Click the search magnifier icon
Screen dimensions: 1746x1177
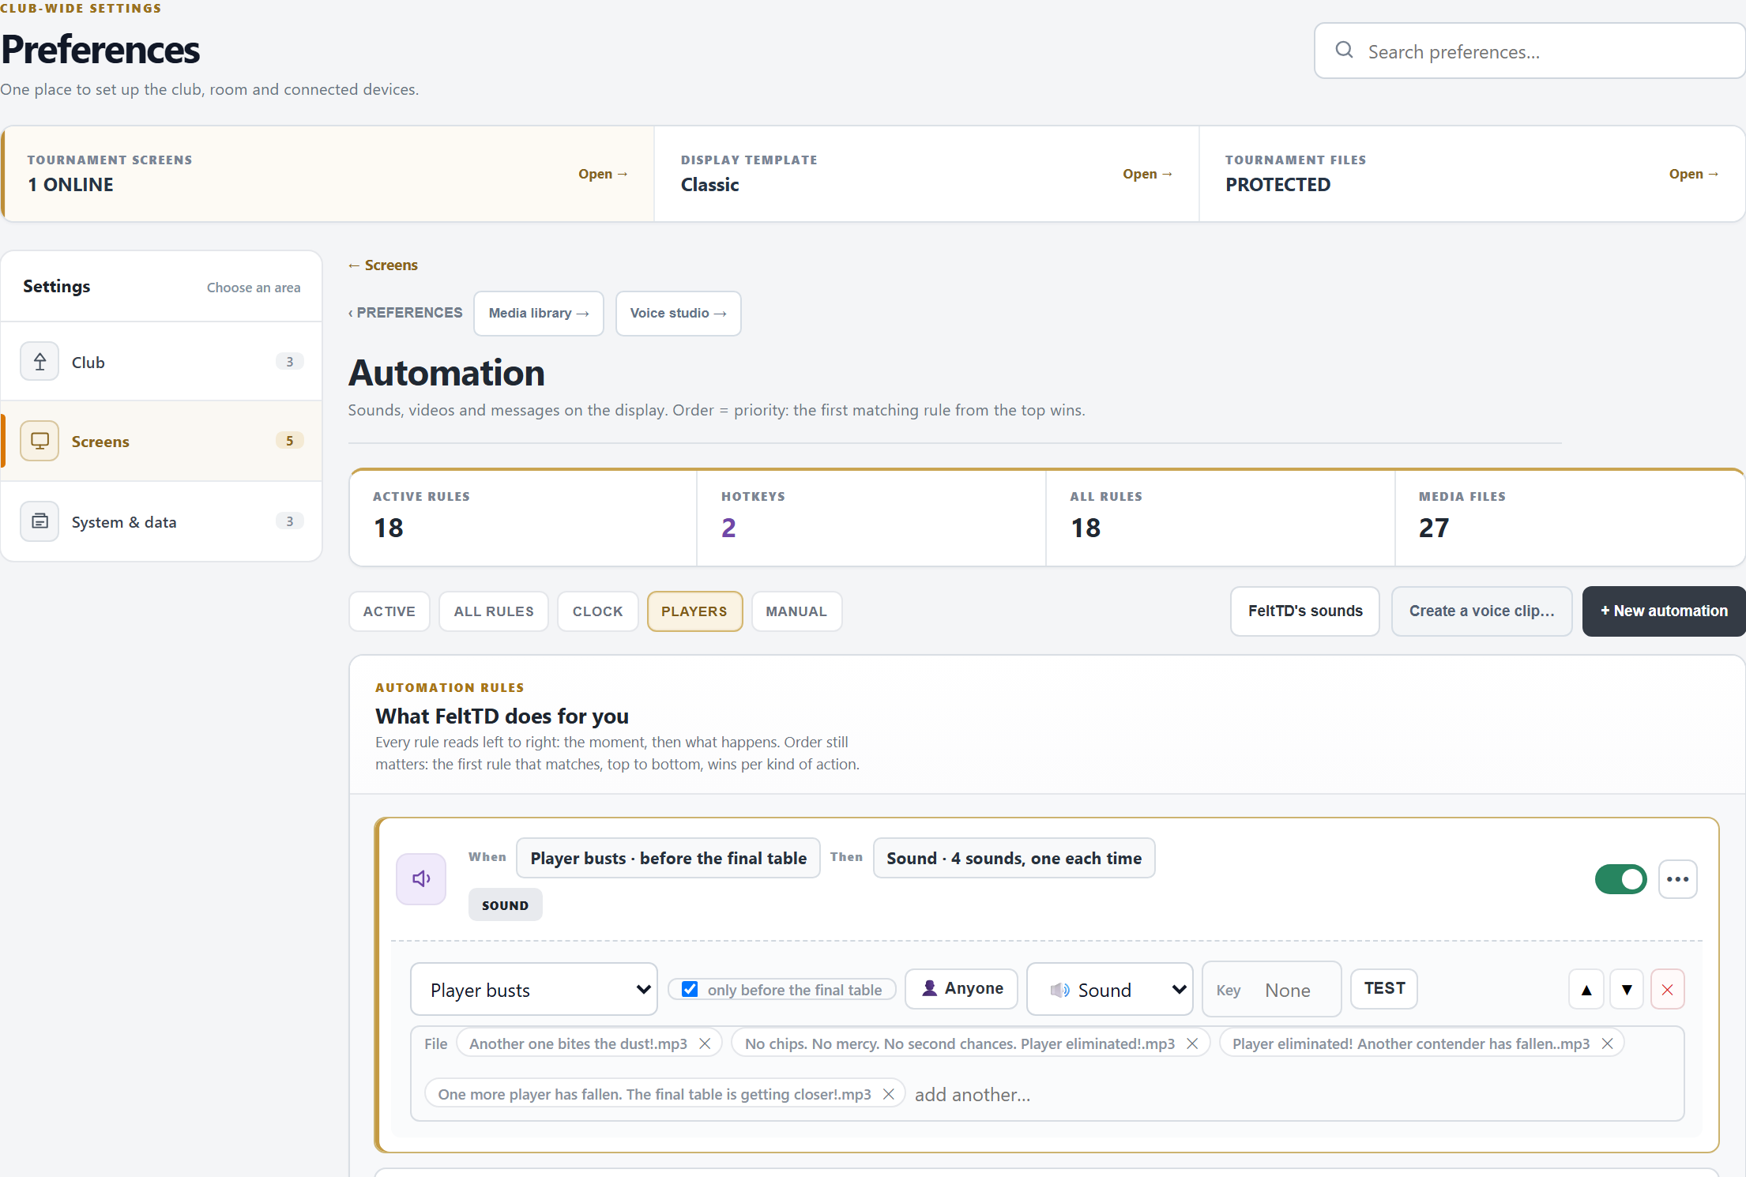click(x=1344, y=51)
